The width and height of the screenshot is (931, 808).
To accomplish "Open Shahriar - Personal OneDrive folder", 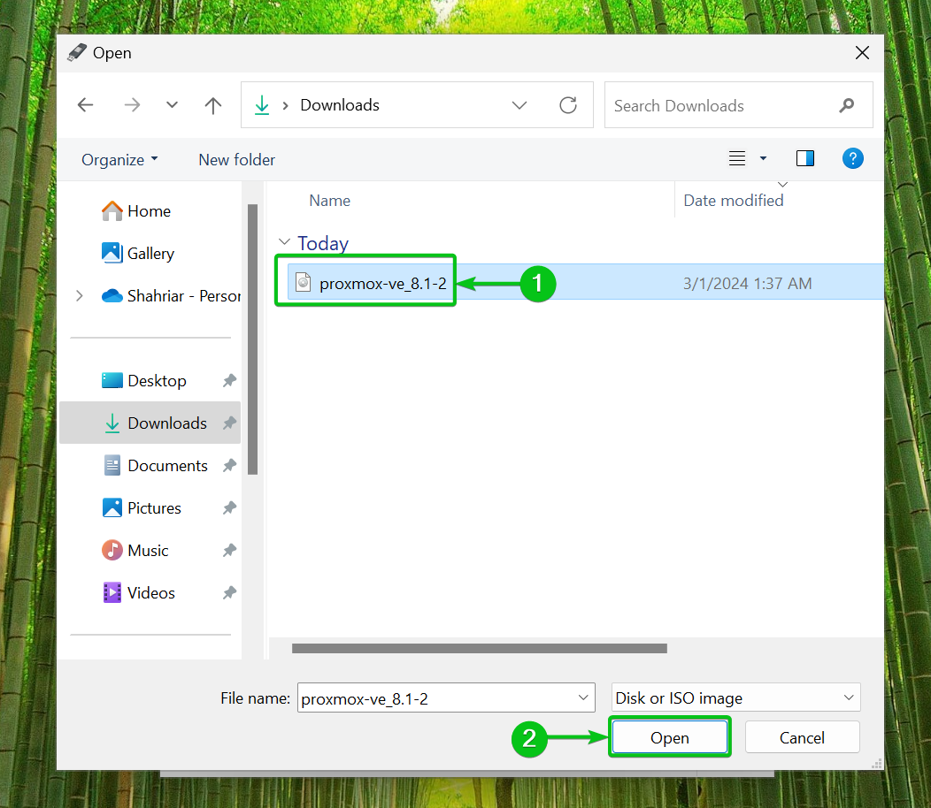I will click(171, 295).
